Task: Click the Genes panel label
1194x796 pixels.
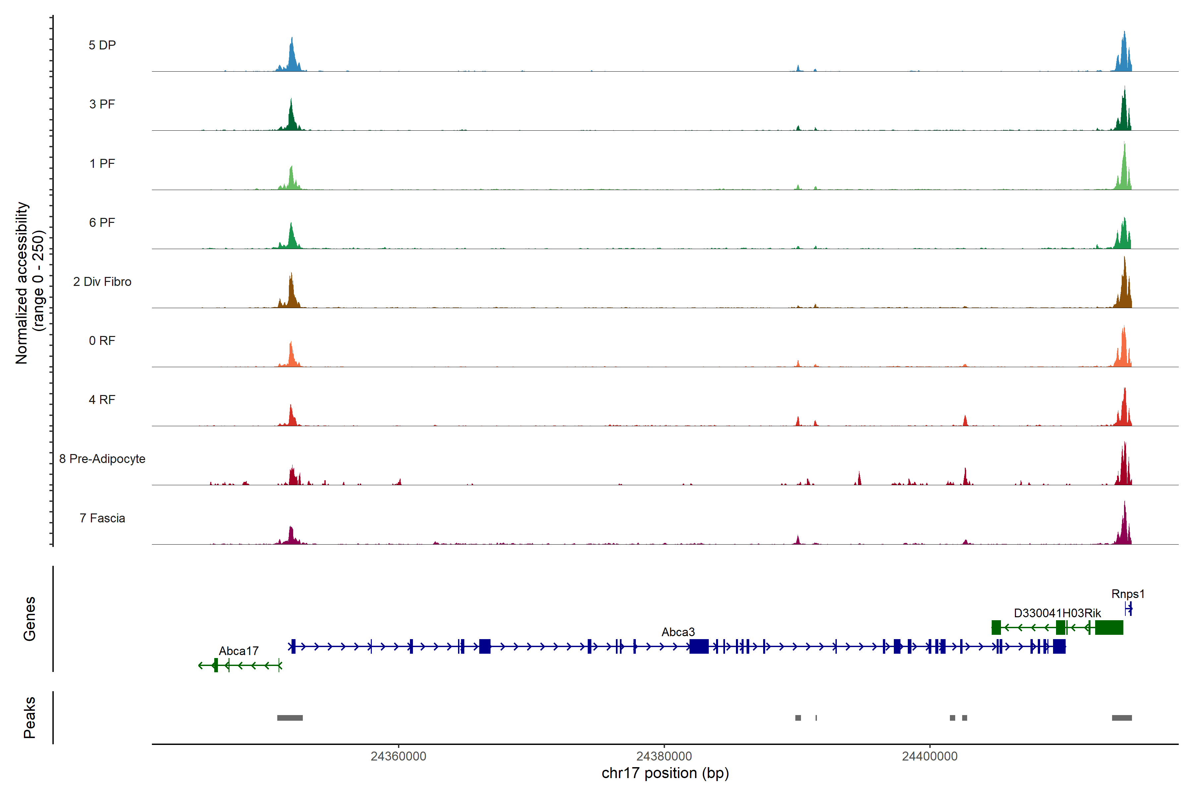Action: (30, 619)
